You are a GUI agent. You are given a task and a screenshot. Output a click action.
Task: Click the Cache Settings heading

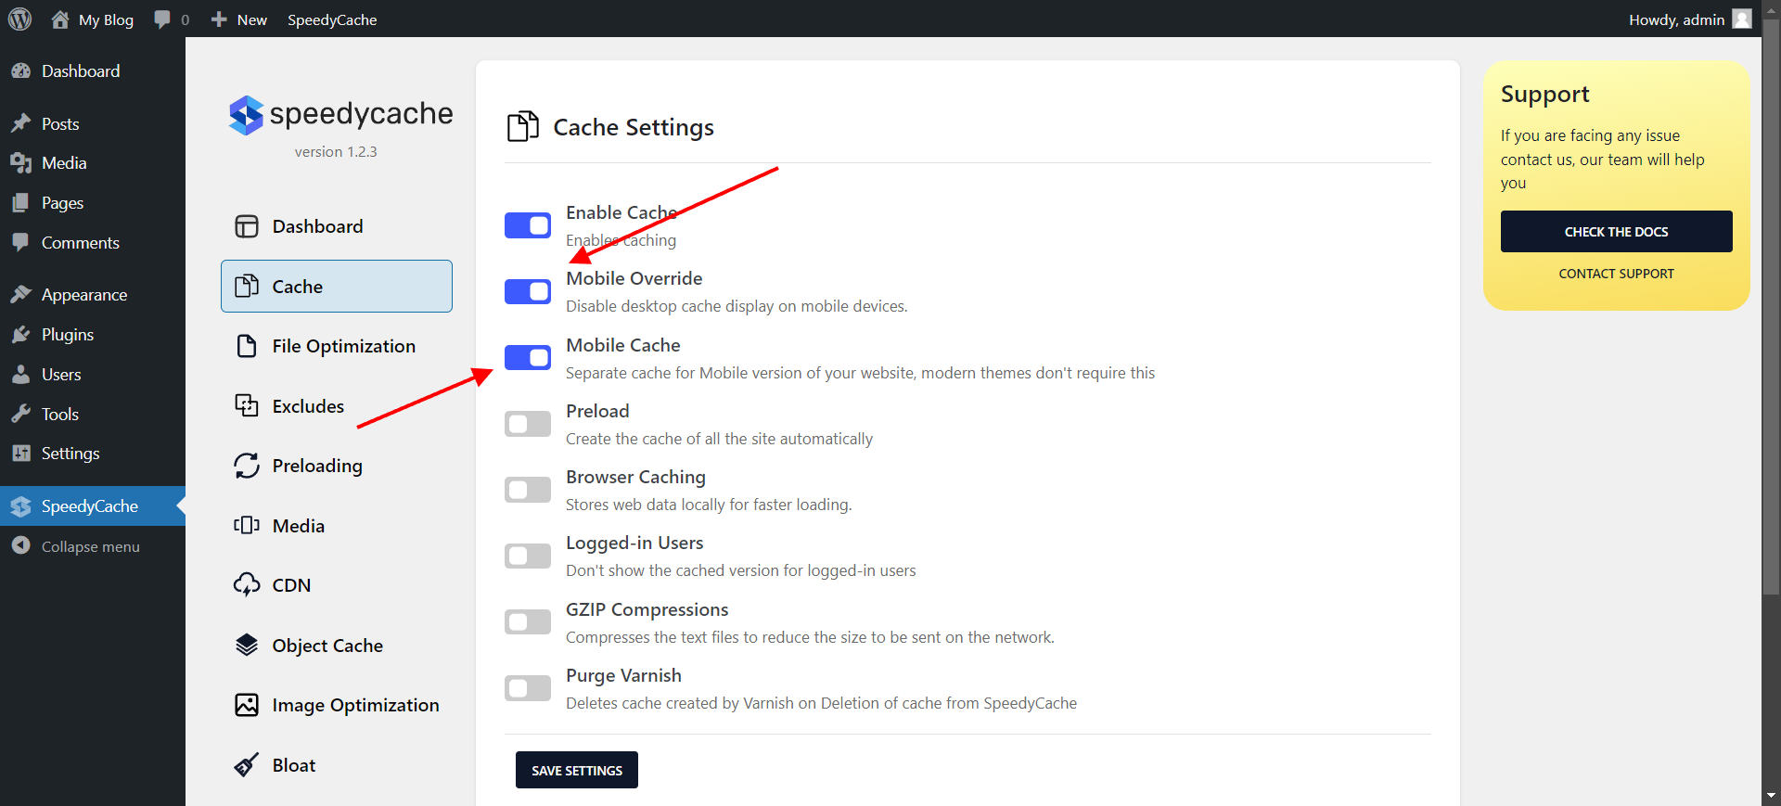[634, 127]
